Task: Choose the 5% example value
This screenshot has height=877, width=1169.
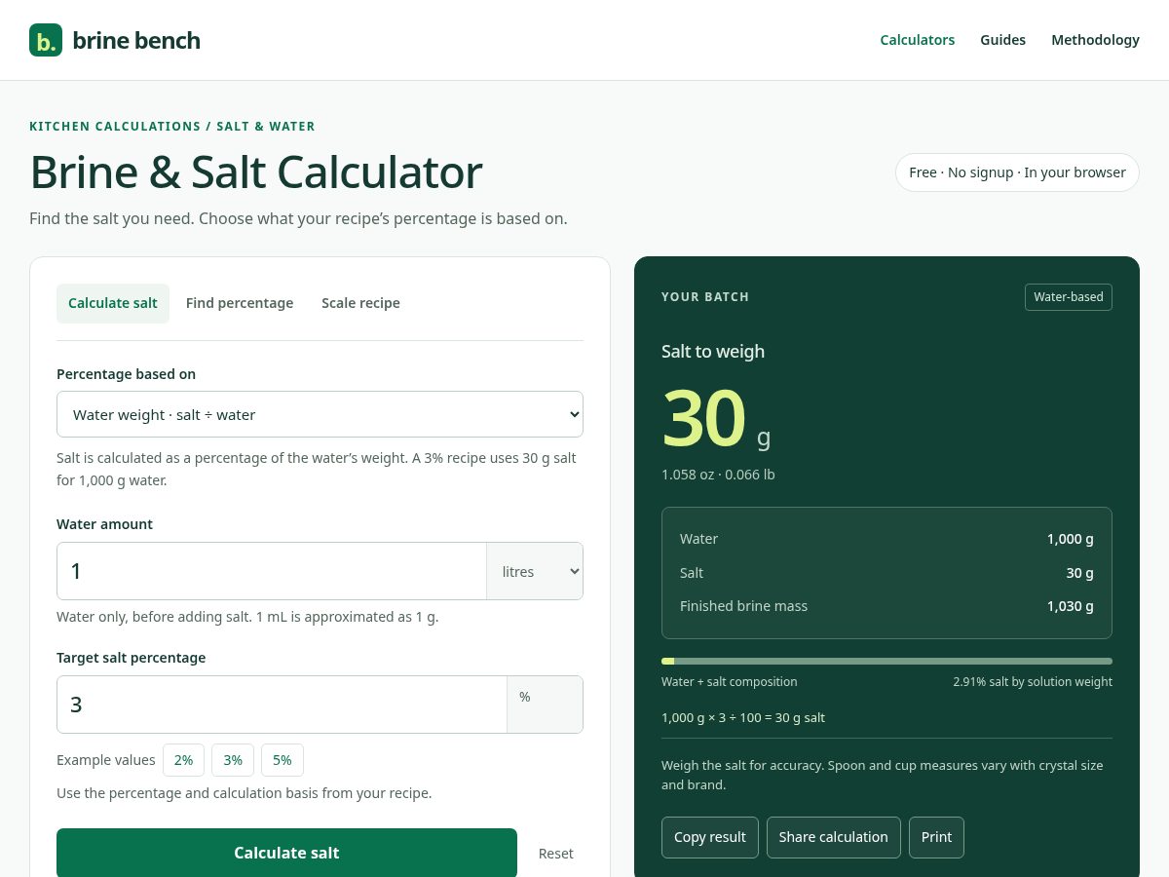Action: [x=283, y=760]
